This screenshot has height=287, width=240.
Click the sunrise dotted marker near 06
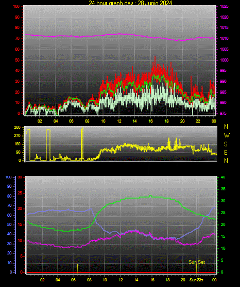[x=78, y=268]
